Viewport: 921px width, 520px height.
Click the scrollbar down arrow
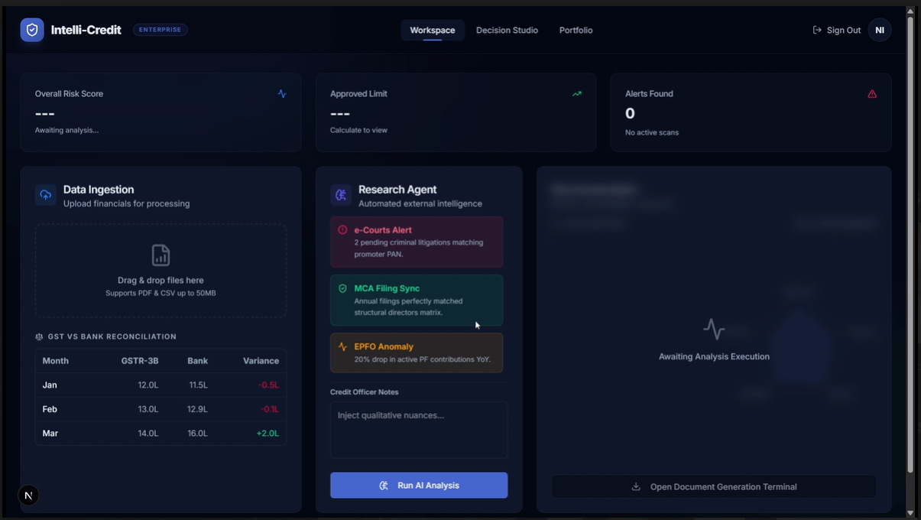pos(910,512)
